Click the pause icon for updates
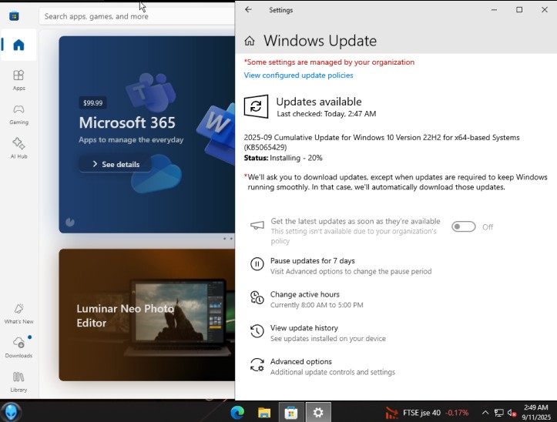Image resolution: width=557 pixels, height=422 pixels. (x=257, y=264)
